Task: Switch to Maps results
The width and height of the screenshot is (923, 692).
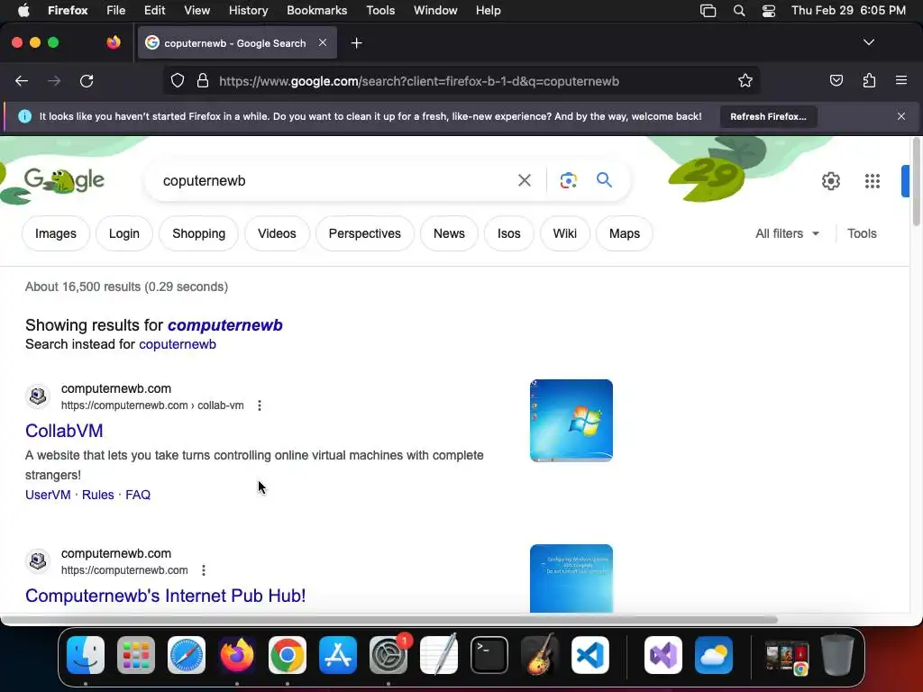Action: [x=625, y=233]
